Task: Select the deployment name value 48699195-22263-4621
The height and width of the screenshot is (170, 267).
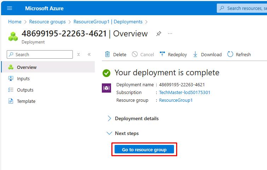Action: coord(182,84)
